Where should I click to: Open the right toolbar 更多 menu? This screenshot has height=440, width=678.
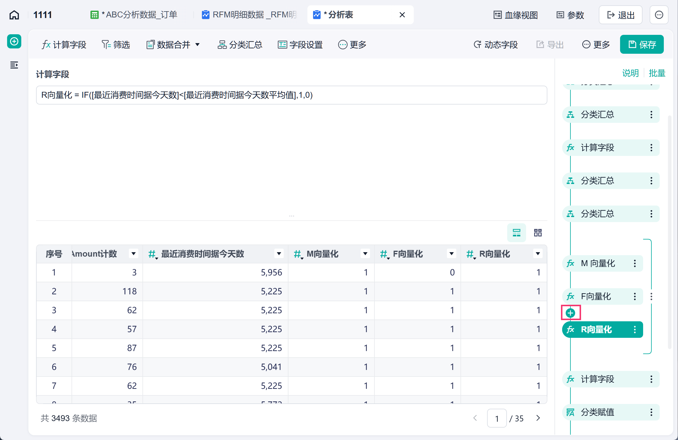(596, 45)
